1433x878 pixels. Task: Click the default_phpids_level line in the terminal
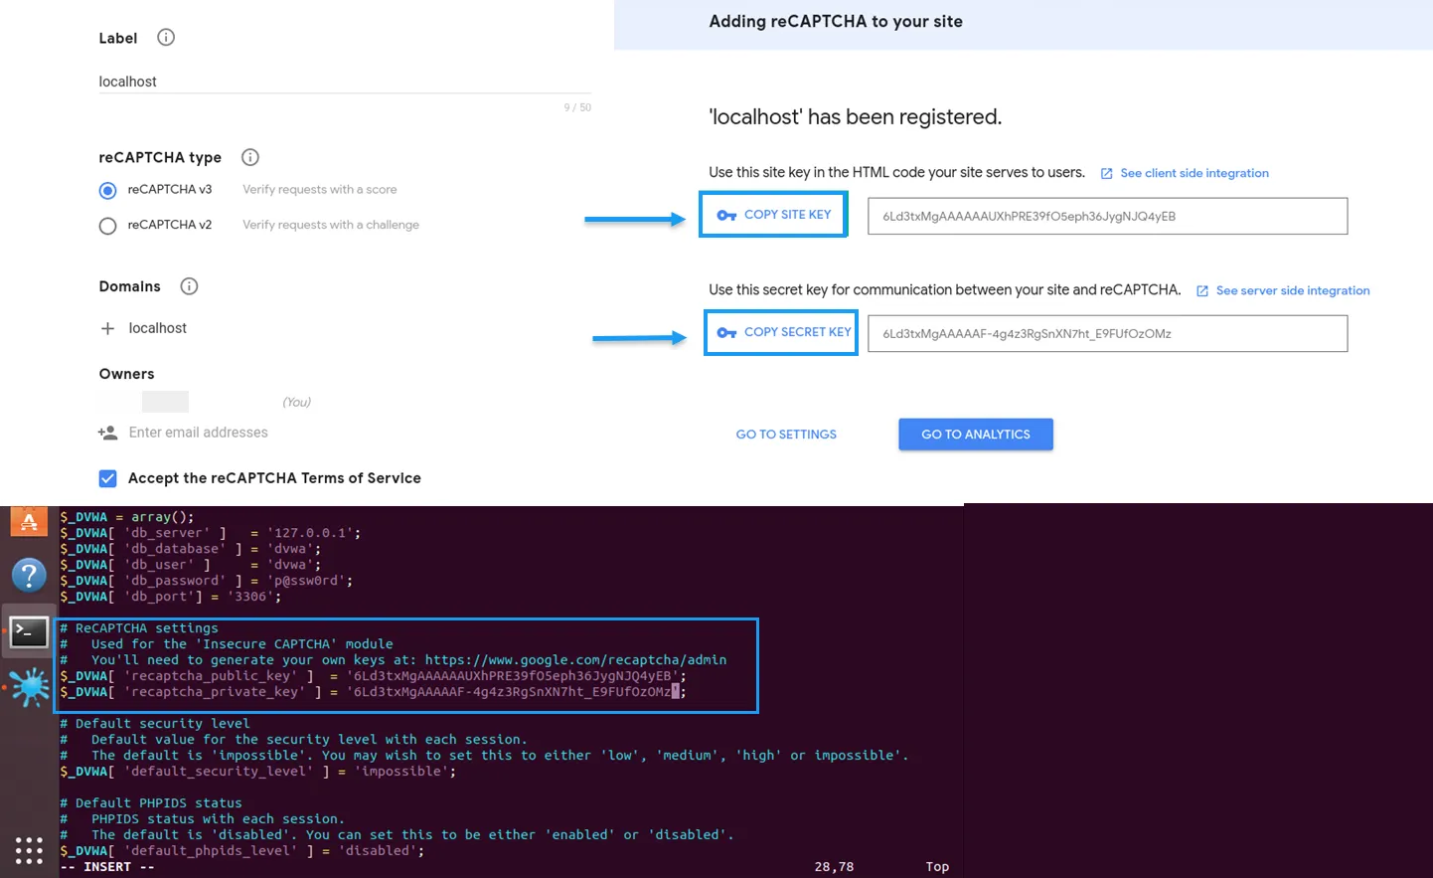(x=241, y=851)
